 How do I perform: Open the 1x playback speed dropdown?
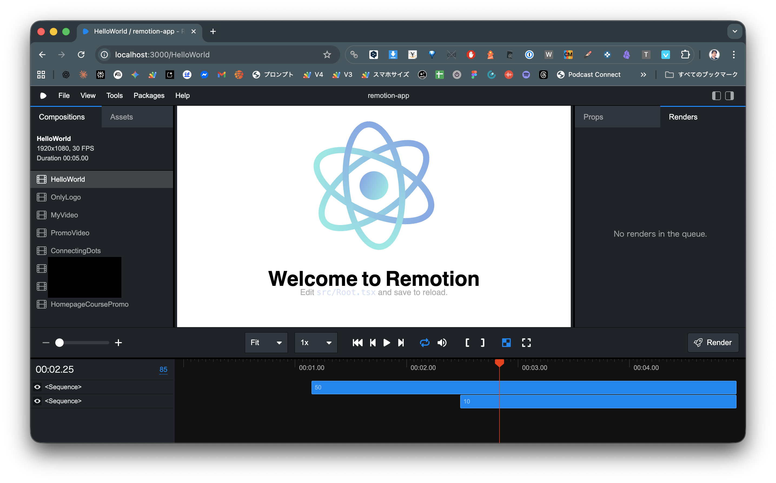(x=316, y=343)
